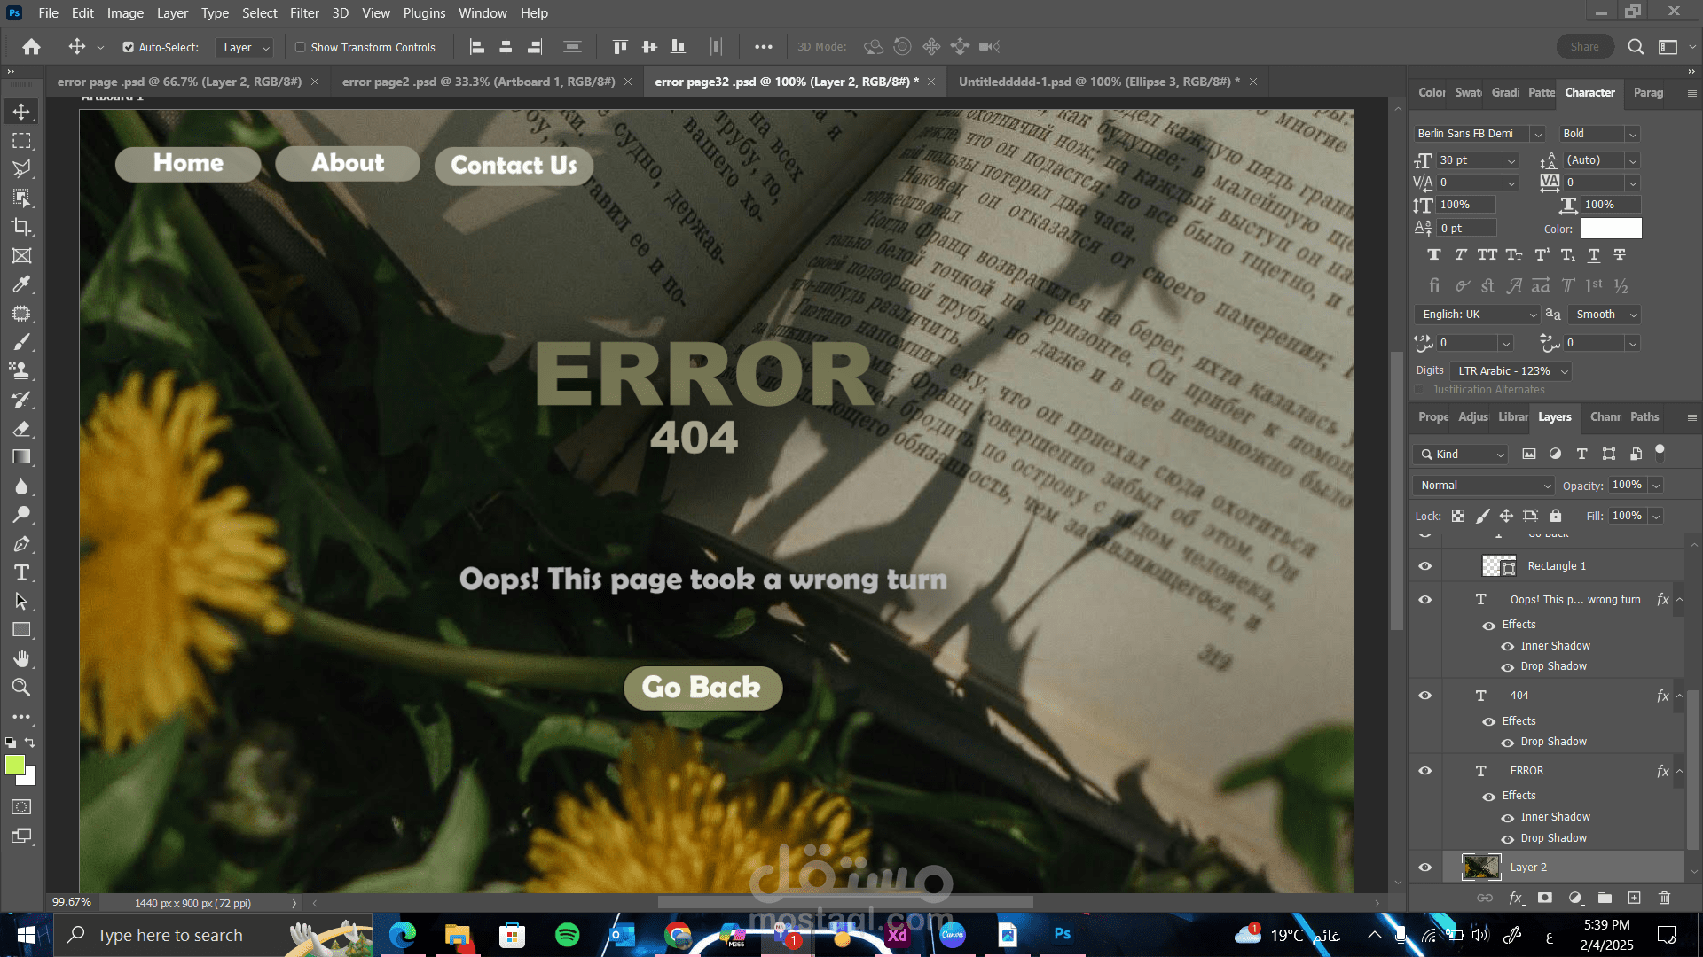Select the Rectangular Marquee tool
This screenshot has width=1703, height=957.
point(22,141)
